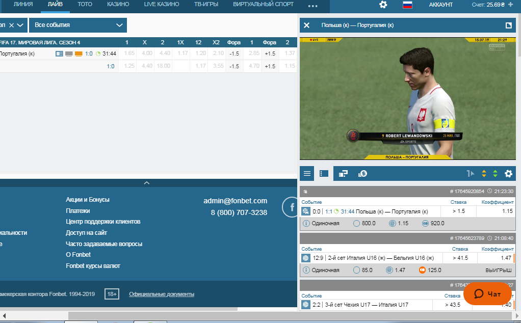
Task: Open the Платежи link
Action: pyautogui.click(x=78, y=211)
